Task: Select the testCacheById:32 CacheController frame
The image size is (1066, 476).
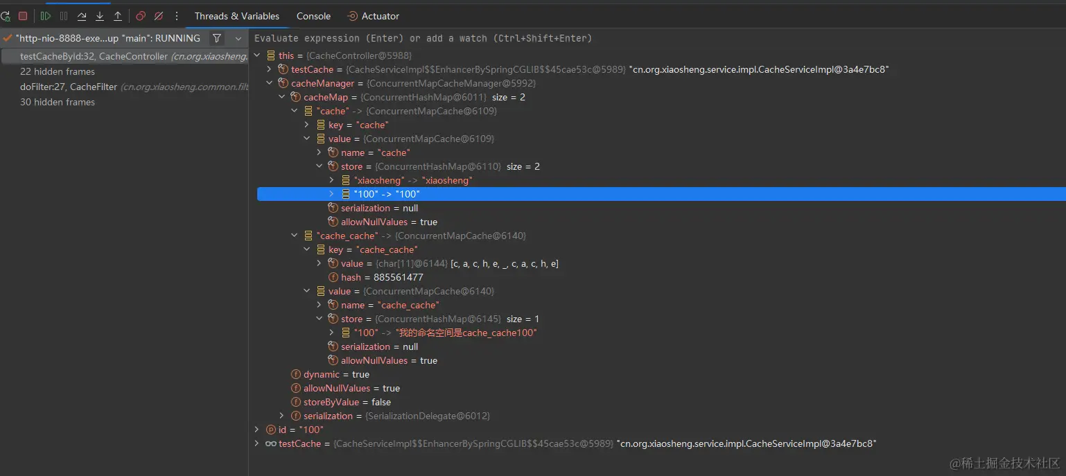Action: click(125, 57)
